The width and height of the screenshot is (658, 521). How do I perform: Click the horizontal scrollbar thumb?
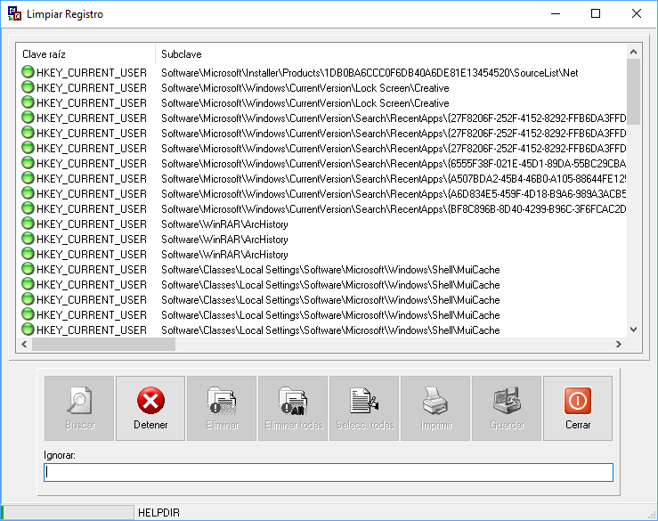(x=103, y=345)
